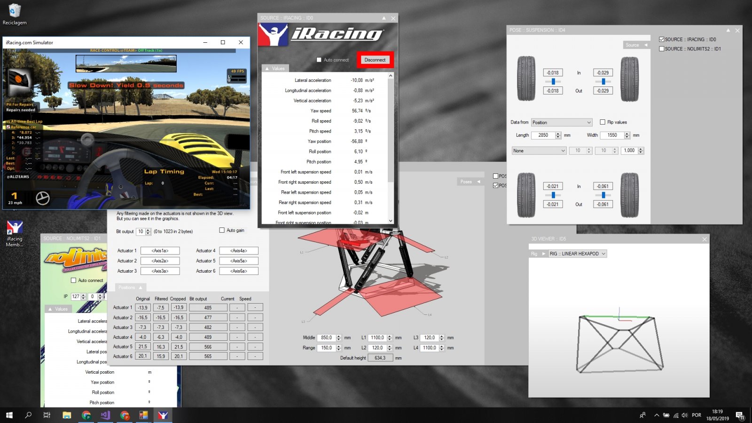Switch to Visual Studio in the taskbar

(x=105, y=415)
